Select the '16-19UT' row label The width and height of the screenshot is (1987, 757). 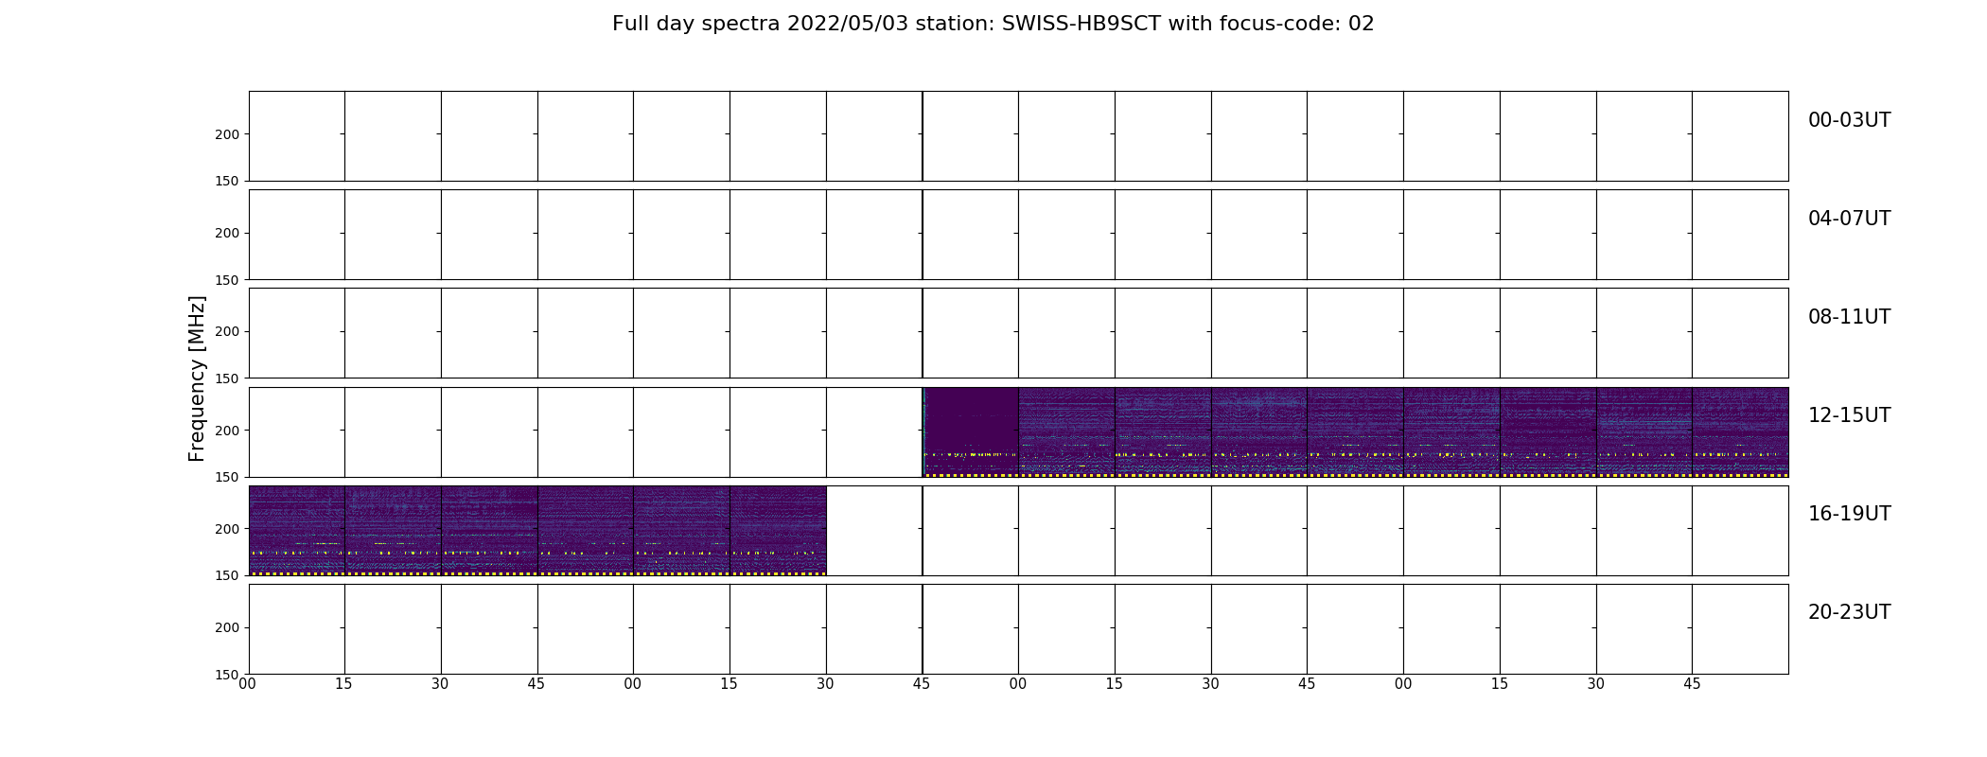[x=1849, y=514]
